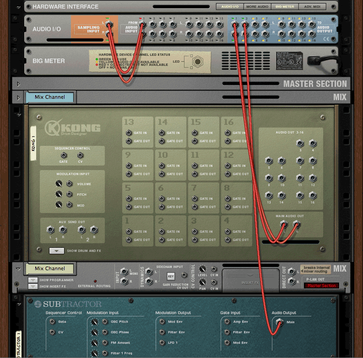Screen dimensions: 363x358
Task: Click Subtractor Sequencer Control Gate jack
Action: [x=52, y=321]
